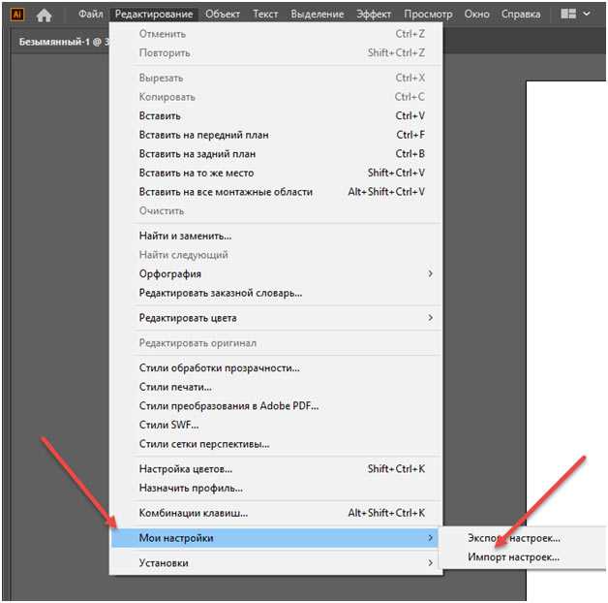
Task: Expand the Установки submenu
Action: tap(276, 563)
